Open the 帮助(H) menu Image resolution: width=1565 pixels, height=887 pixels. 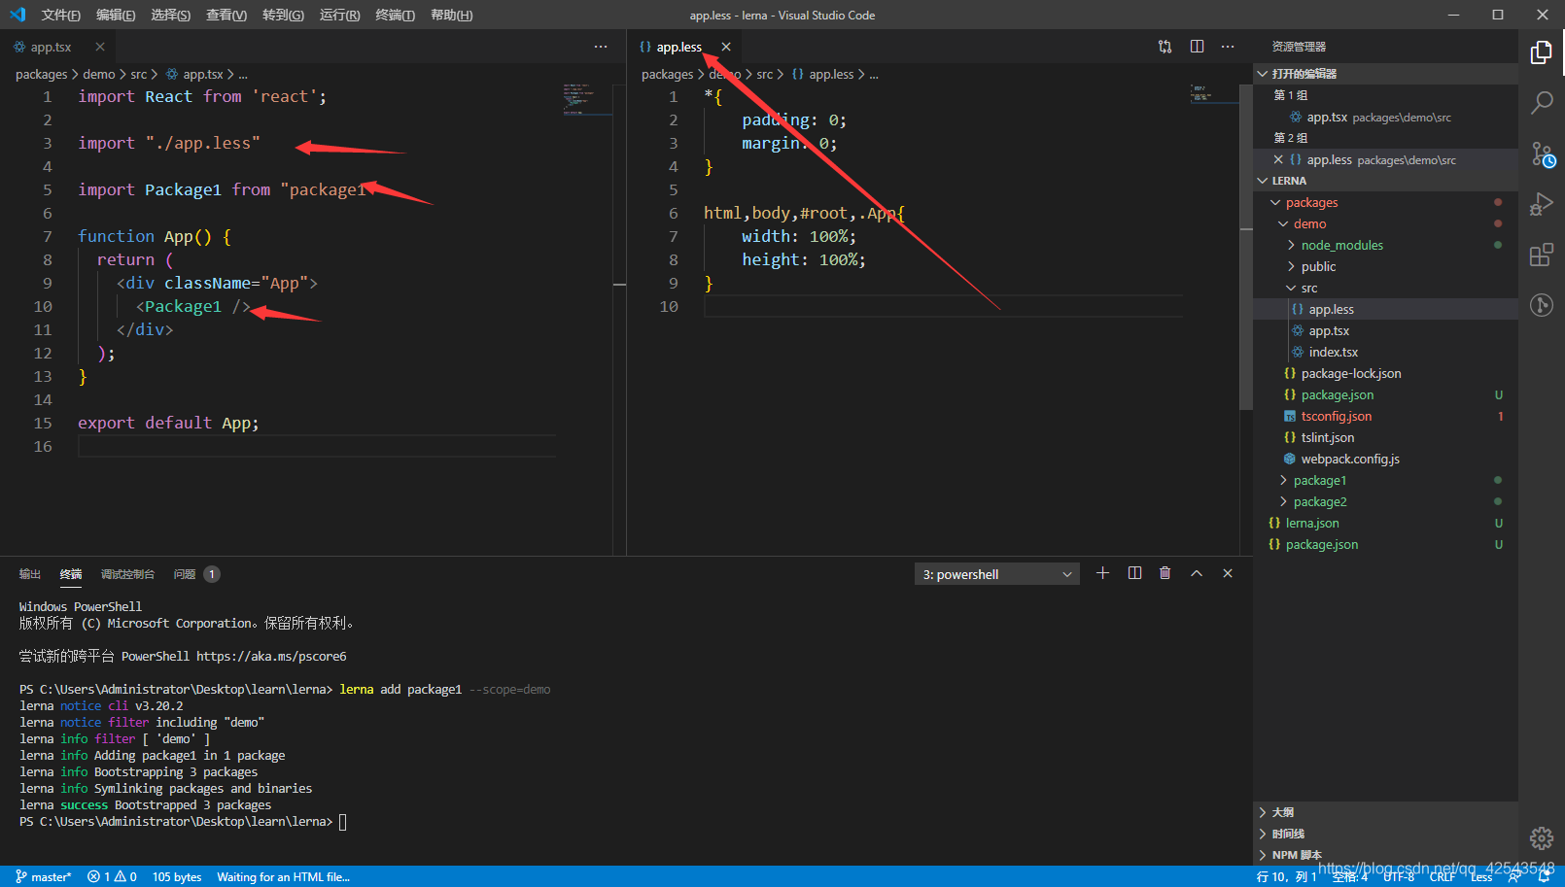[x=451, y=15]
